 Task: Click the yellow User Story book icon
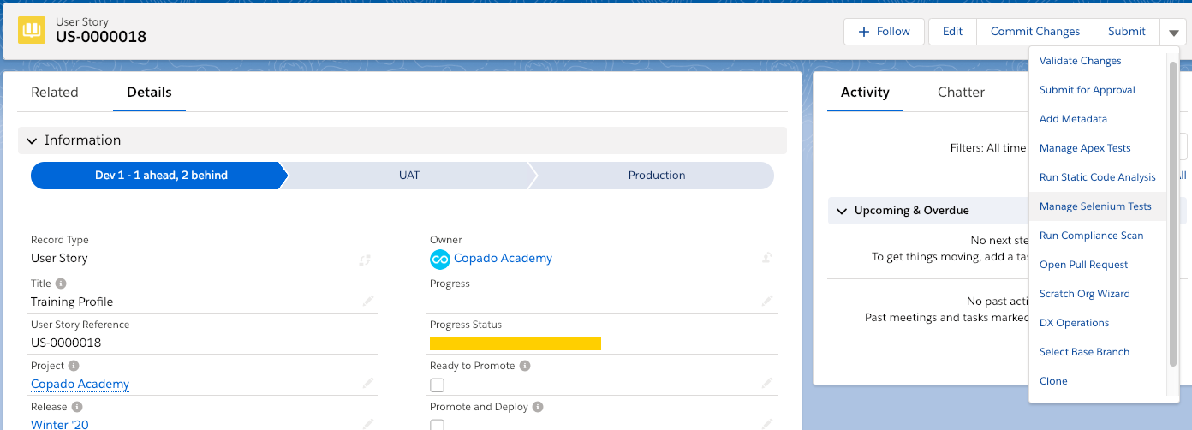click(x=32, y=31)
